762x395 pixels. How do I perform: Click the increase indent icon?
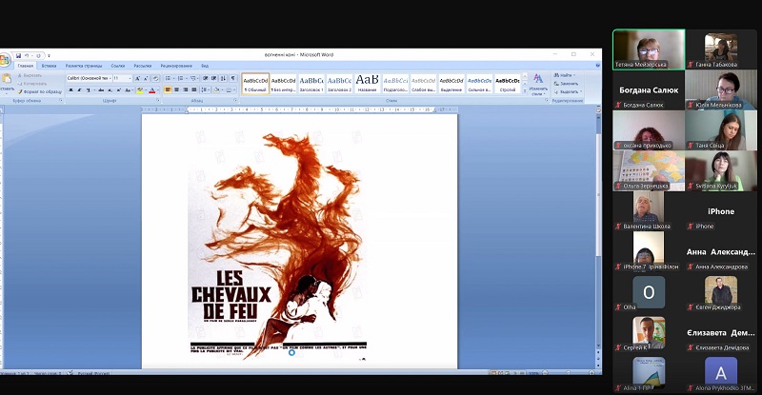click(214, 78)
